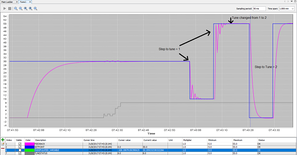Viewport: 297px width, 155px height.
Task: Click the 07:43:00 time axis label
Action: (196, 130)
